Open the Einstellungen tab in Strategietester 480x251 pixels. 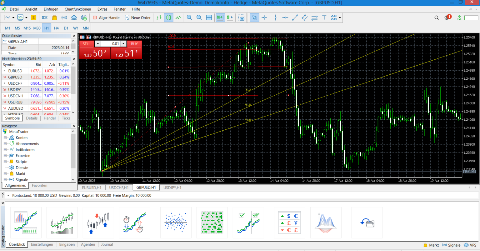(x=42, y=244)
